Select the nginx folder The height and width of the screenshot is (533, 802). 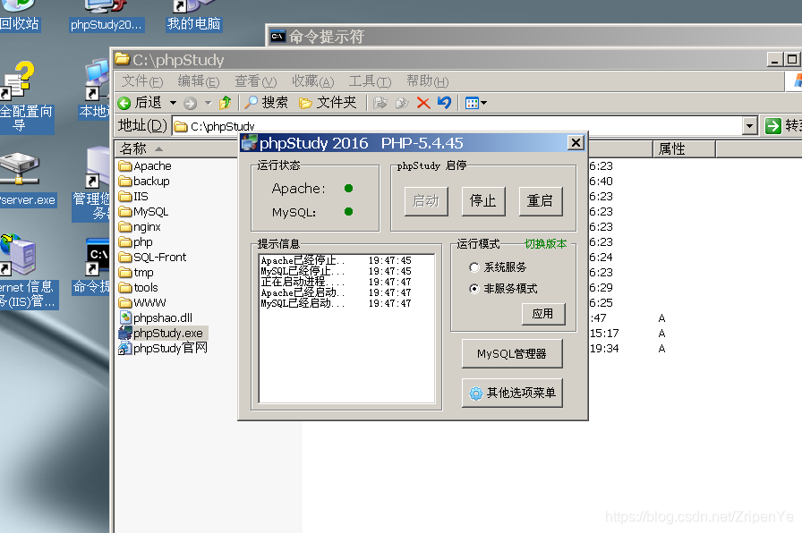click(140, 227)
